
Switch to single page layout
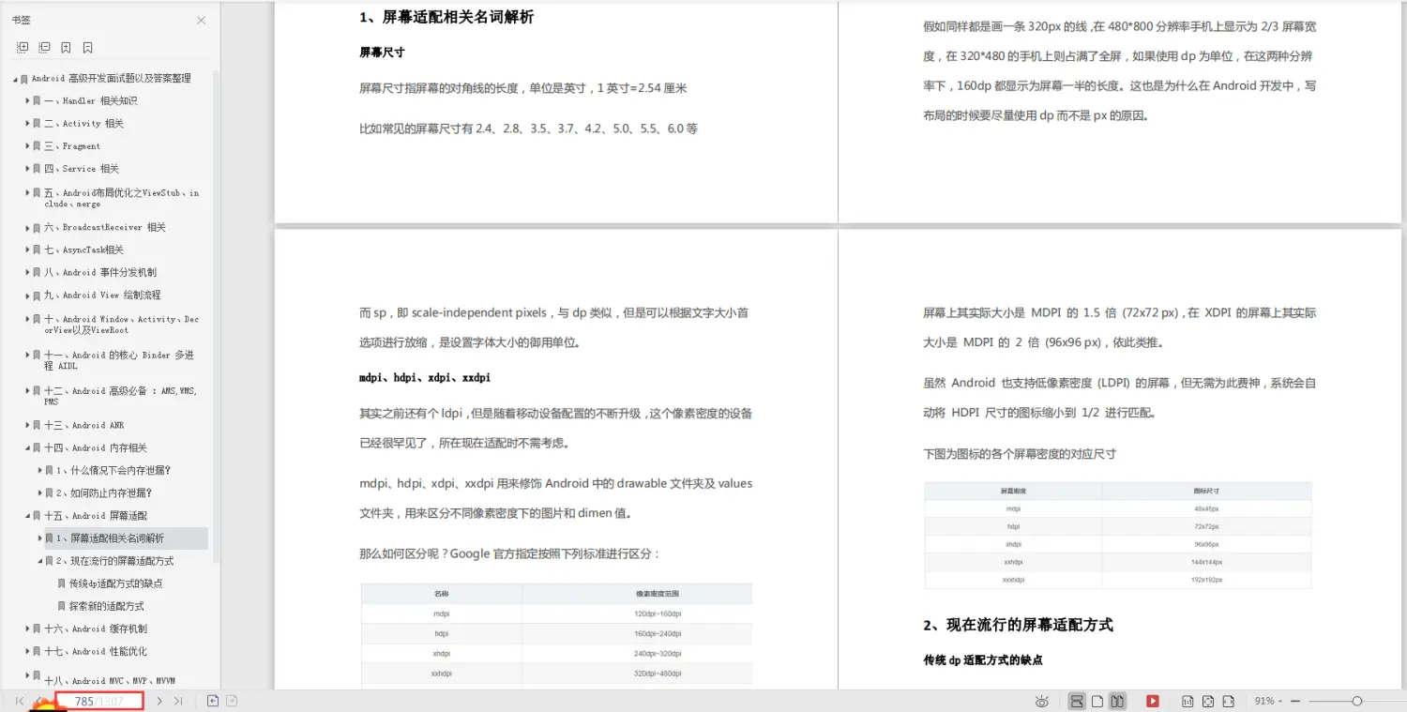tap(1097, 701)
